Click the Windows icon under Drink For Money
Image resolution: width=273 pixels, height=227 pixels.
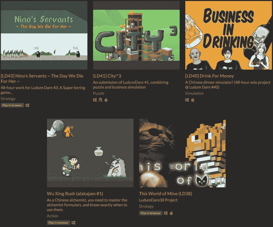[x=187, y=100]
